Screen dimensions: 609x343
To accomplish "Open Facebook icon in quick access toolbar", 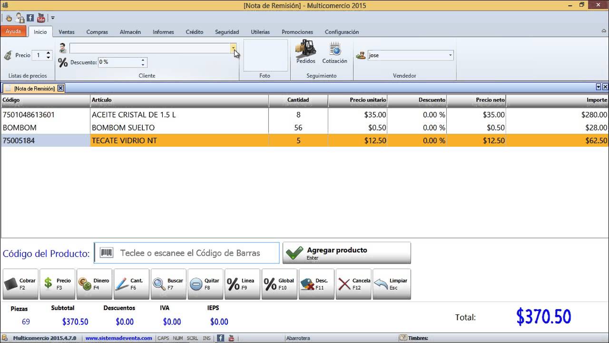I will click(30, 18).
